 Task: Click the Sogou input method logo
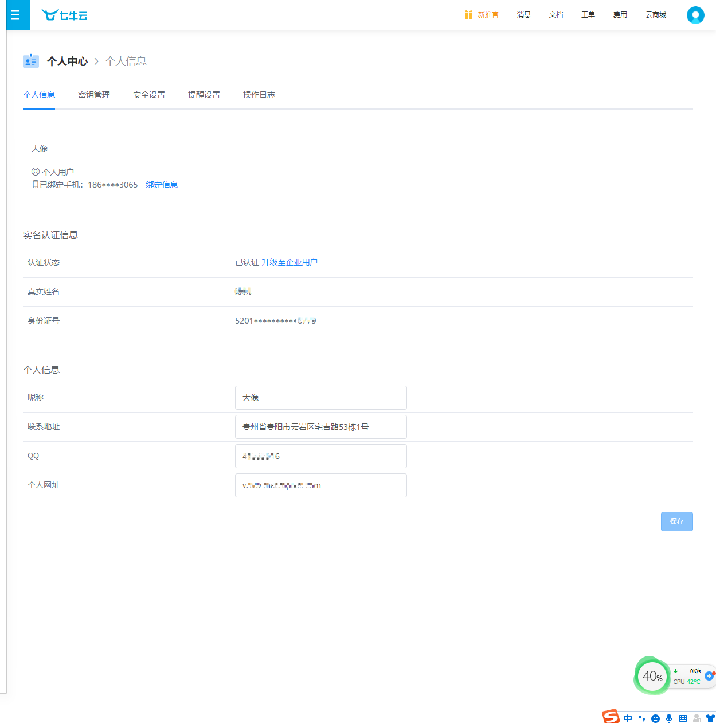click(x=611, y=716)
